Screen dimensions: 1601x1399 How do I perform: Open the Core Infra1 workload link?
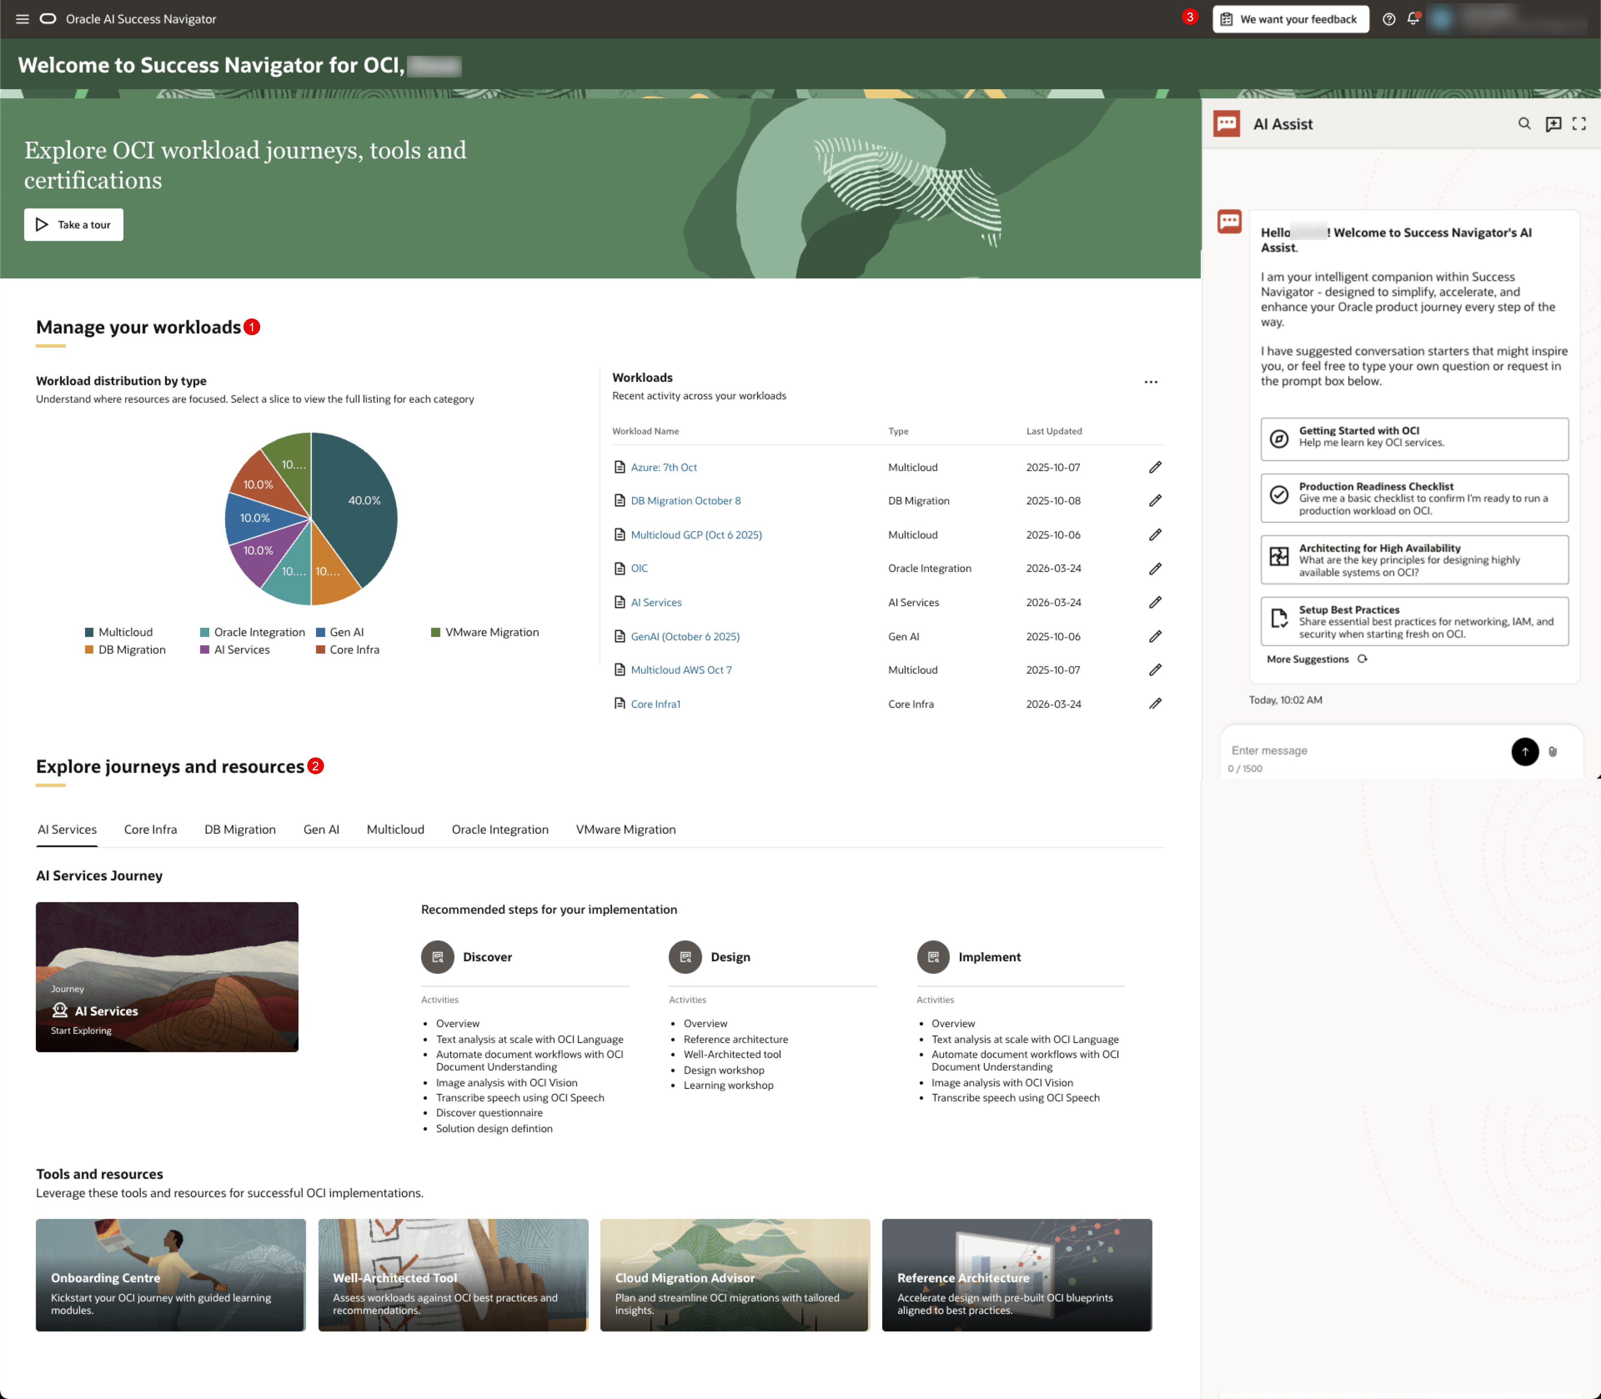tap(656, 703)
